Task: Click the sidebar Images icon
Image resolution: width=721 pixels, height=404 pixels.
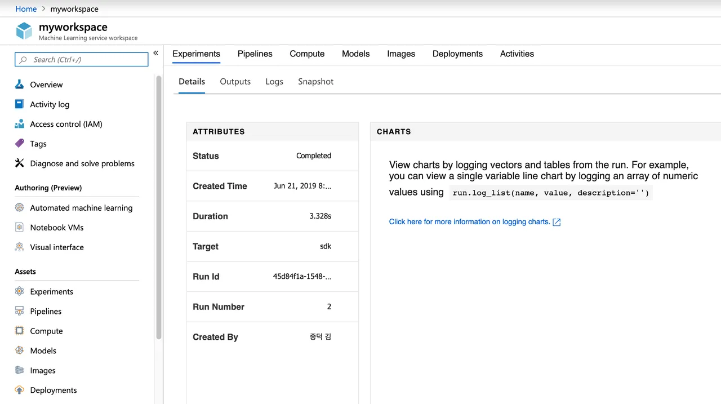Action: coord(20,370)
